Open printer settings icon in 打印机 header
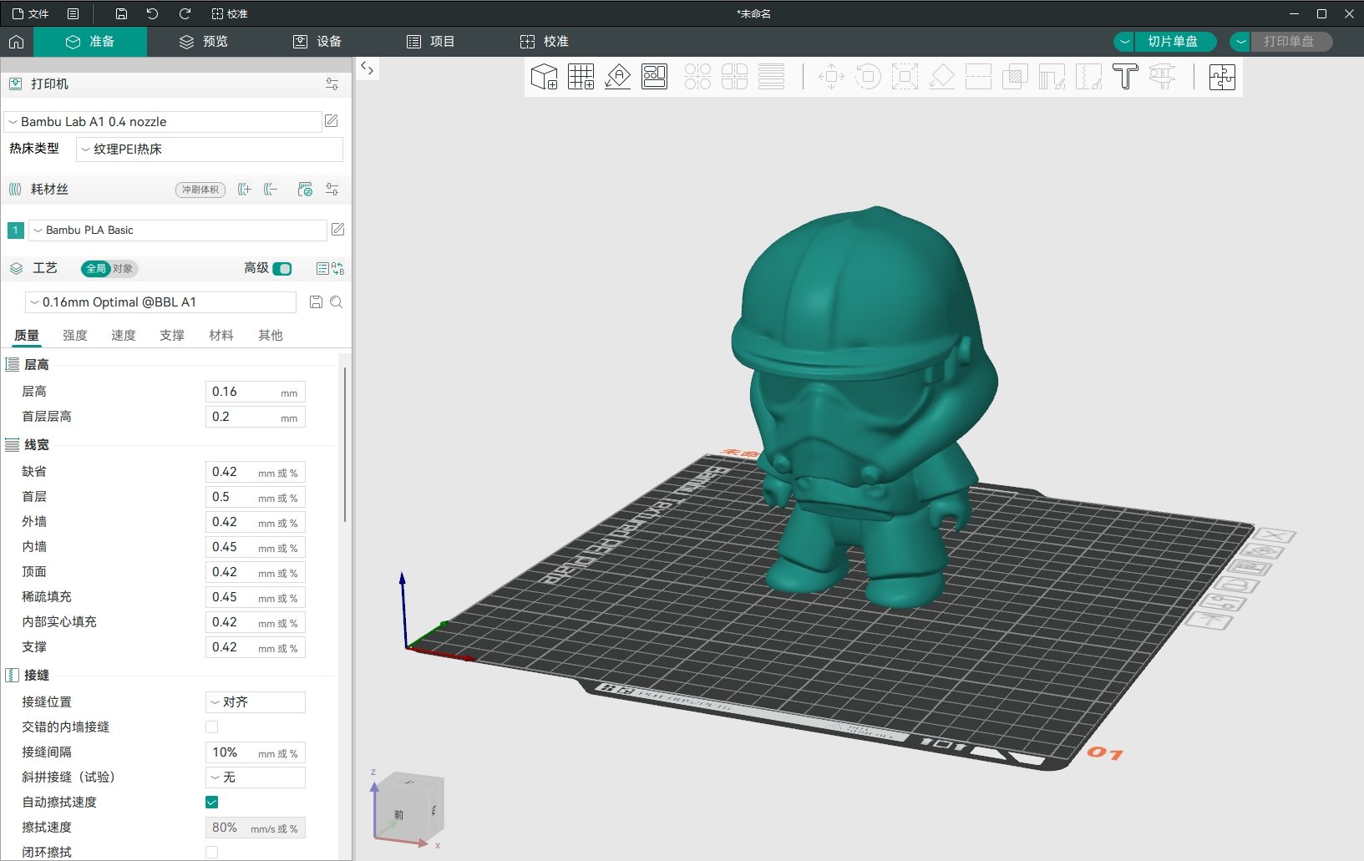 point(332,84)
